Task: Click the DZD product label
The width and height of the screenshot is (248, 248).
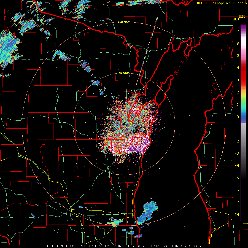Action: tap(242, 17)
